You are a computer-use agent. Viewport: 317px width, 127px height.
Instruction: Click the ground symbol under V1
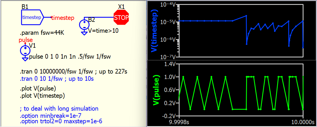(x=25, y=59)
